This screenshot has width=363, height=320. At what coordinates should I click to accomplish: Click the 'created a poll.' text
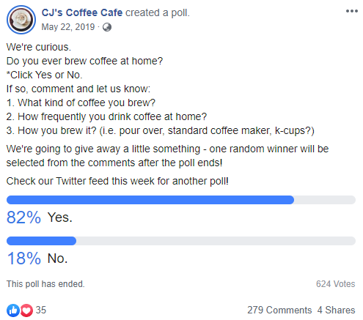[x=158, y=12]
